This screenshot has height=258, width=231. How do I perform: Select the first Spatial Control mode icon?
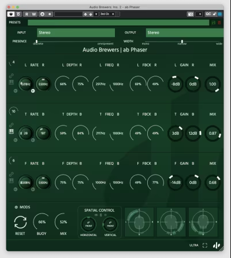point(96,215)
